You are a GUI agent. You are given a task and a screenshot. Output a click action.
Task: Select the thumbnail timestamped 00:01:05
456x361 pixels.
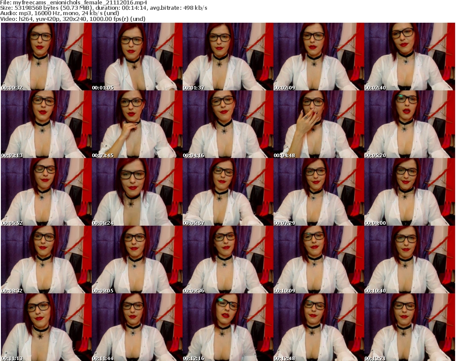pyautogui.click(x=137, y=57)
